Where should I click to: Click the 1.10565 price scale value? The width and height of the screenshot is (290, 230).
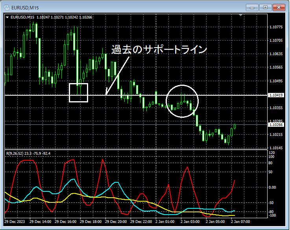(276, 67)
